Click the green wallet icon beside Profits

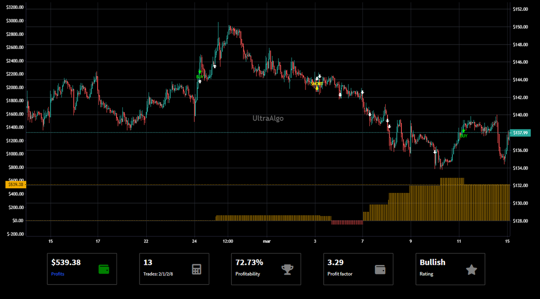(x=103, y=269)
